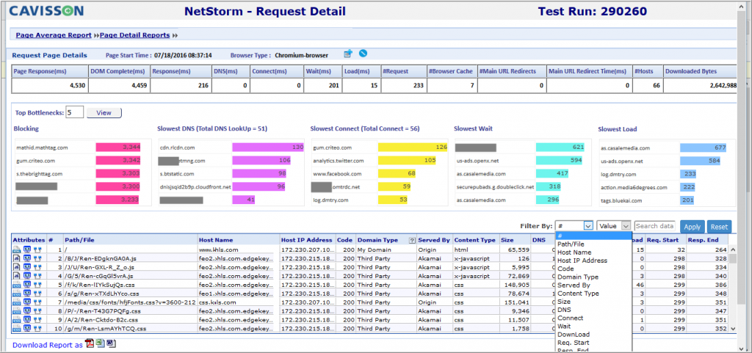Click the monitor icon for Ren-lIYkSujQs.css row
Image resolution: width=752 pixels, height=353 pixels.
(x=27, y=285)
